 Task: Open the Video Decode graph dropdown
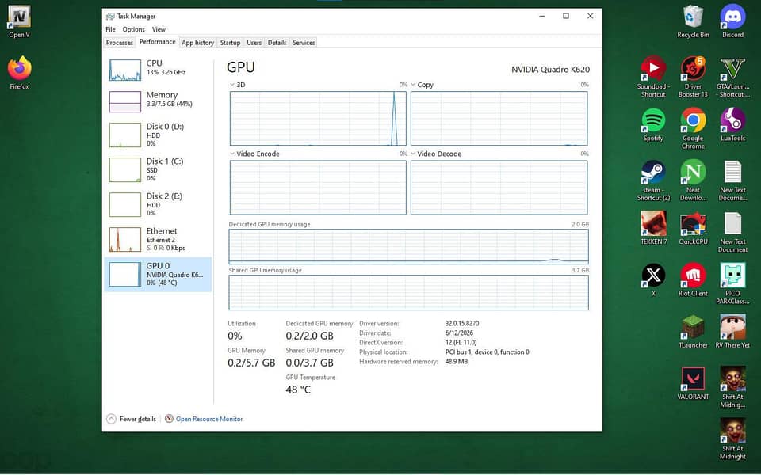413,154
